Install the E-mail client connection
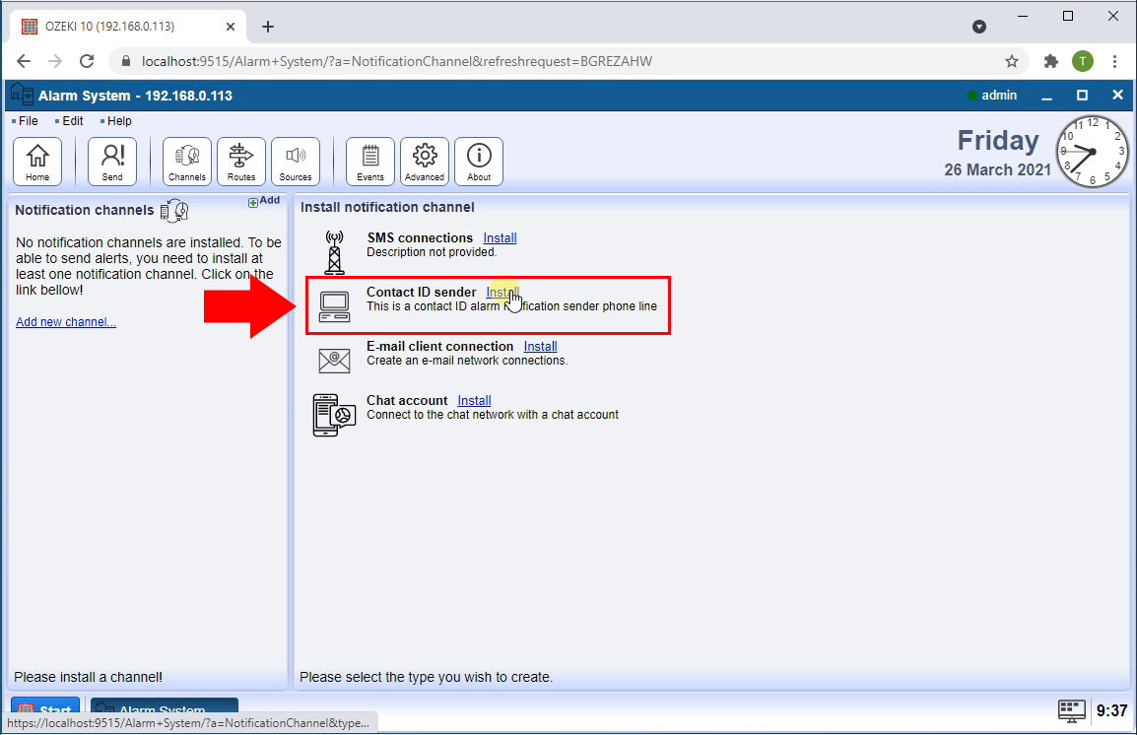 [540, 347]
